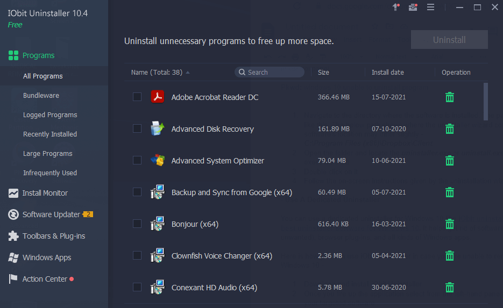Open Install Monitor label
The width and height of the screenshot is (503, 308).
[45, 193]
